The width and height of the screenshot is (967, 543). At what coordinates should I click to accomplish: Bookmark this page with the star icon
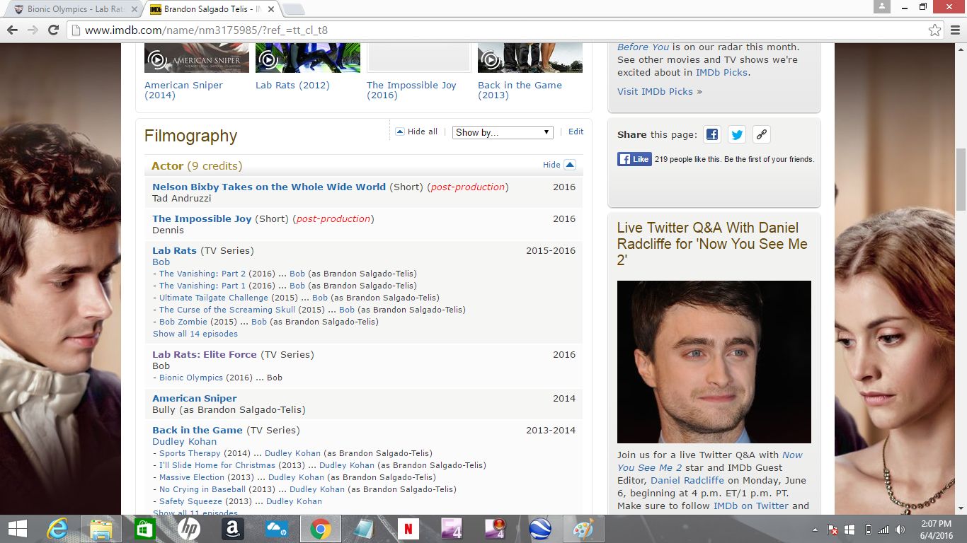pos(935,30)
